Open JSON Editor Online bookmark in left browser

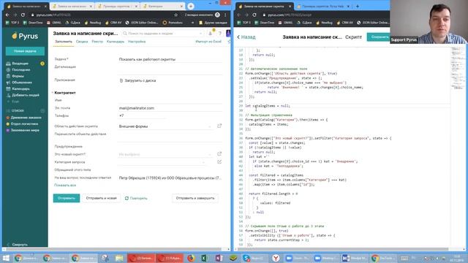142,23
